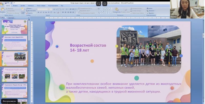Undo the last action
The width and height of the screenshot is (205, 104).
pos(8,3)
